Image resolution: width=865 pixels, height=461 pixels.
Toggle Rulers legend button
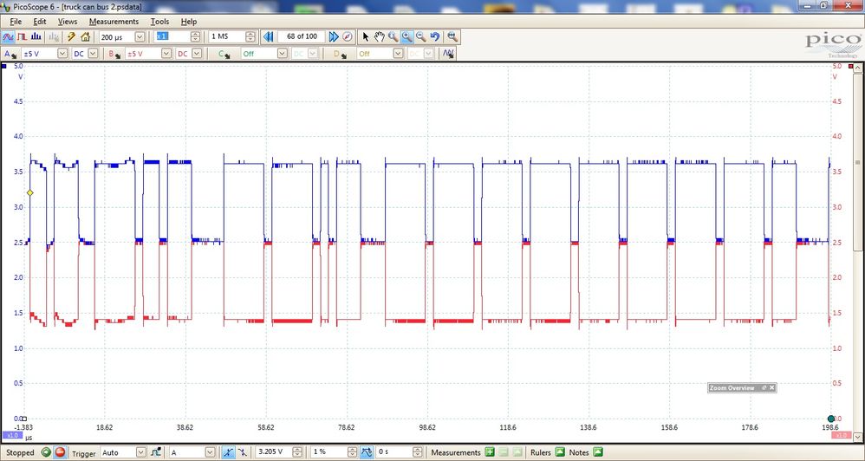pos(559,452)
